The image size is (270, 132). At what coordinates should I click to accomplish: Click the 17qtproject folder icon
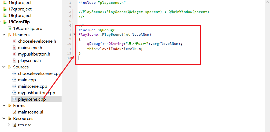pyautogui.click(x=5, y=9)
